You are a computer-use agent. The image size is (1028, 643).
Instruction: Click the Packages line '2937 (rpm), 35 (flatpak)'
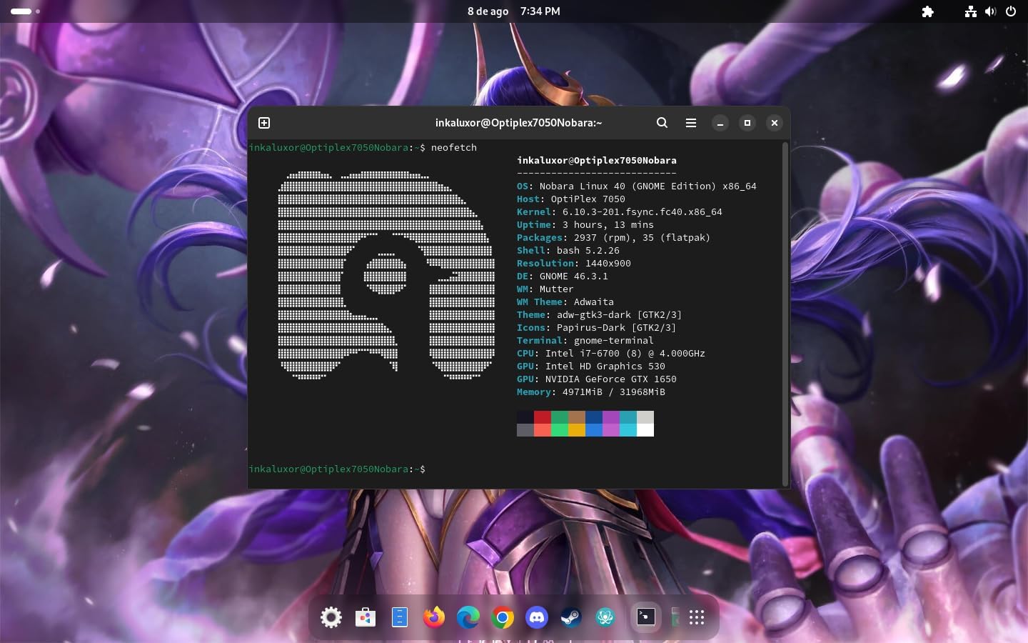click(614, 237)
